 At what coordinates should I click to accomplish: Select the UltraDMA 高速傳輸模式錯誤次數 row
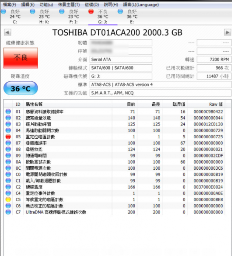point(114,212)
